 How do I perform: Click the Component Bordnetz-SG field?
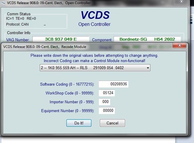pos(147,39)
